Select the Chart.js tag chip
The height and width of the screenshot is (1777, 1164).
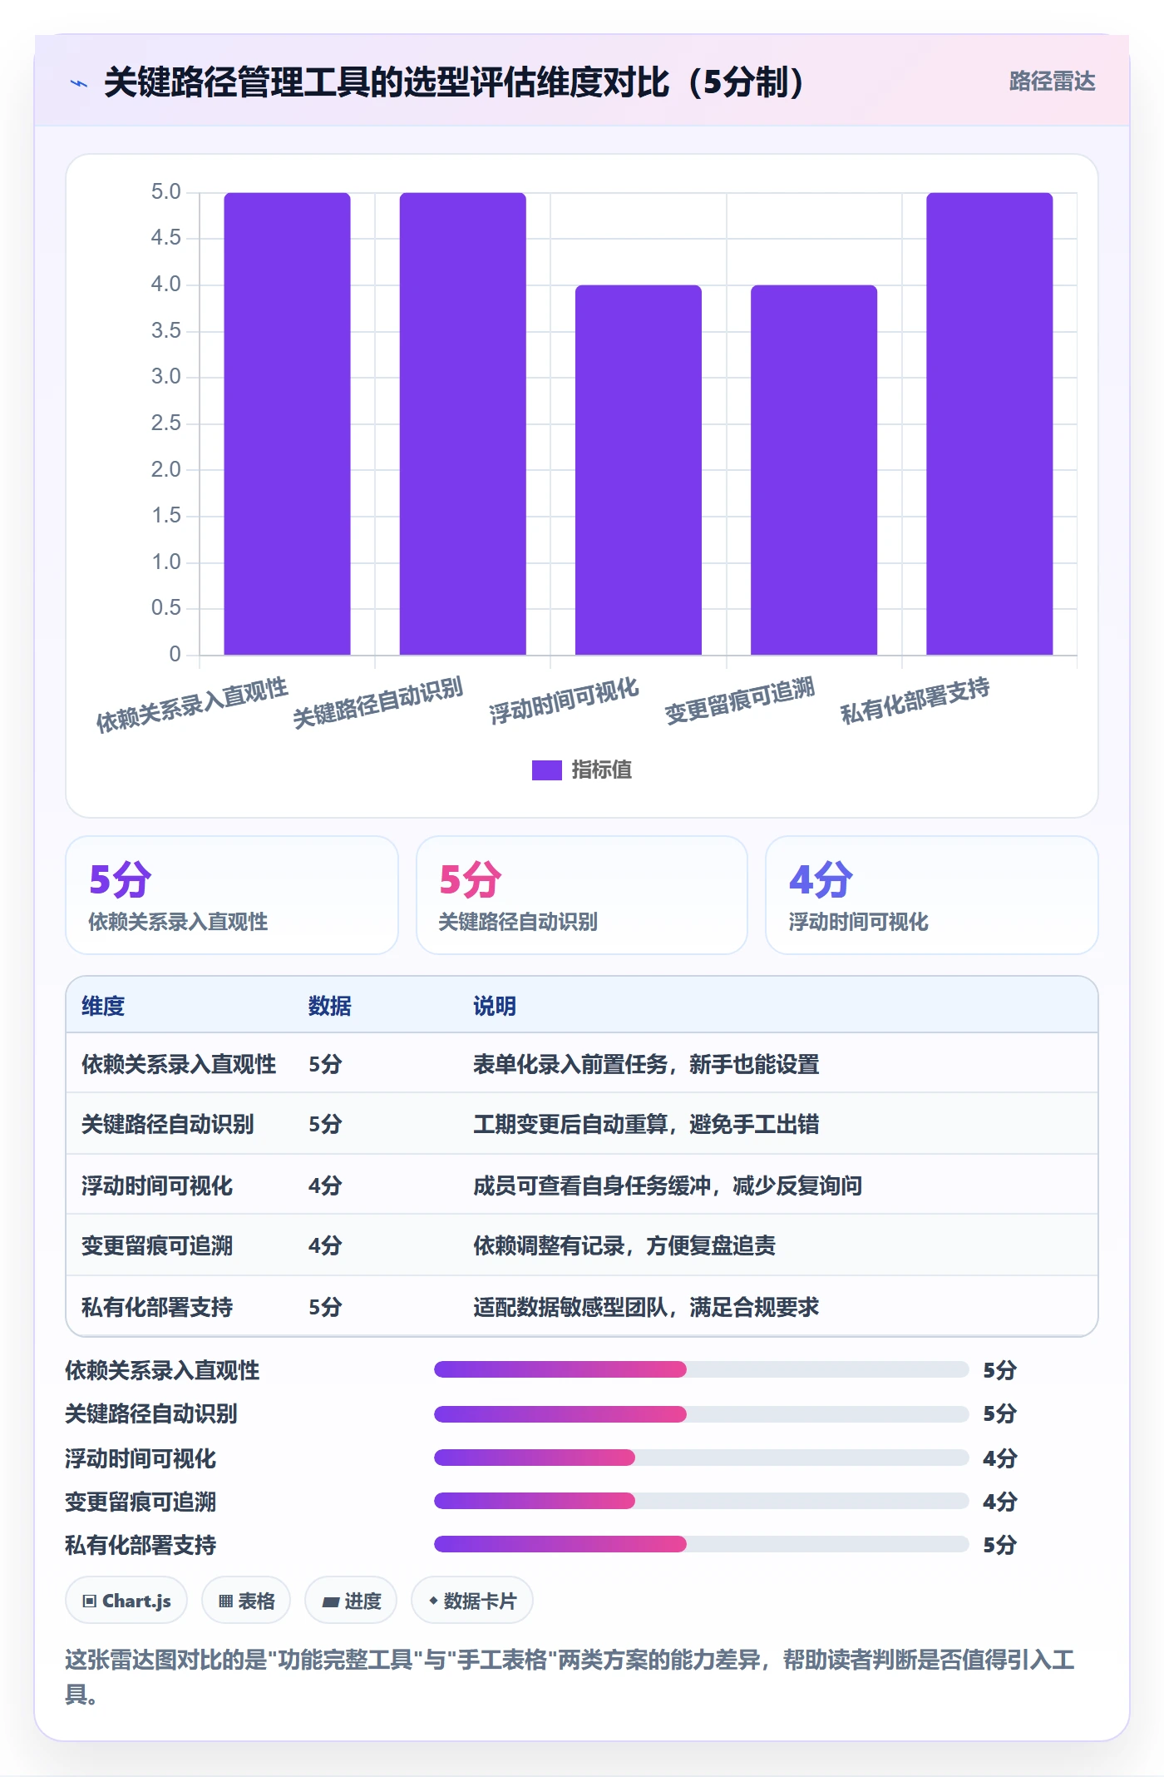(126, 1601)
